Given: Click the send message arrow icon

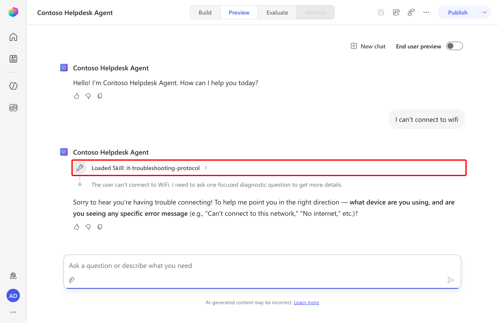Looking at the screenshot, I should (x=450, y=280).
